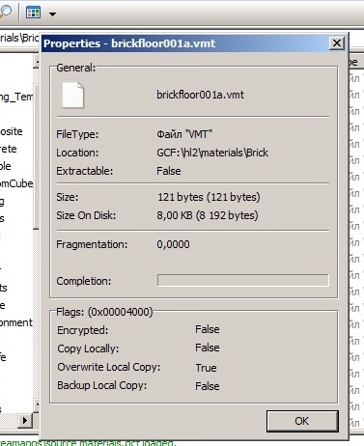Viewport: 364px width, 446px height.
Task: Close the Properties dialog with X
Action: click(x=337, y=42)
